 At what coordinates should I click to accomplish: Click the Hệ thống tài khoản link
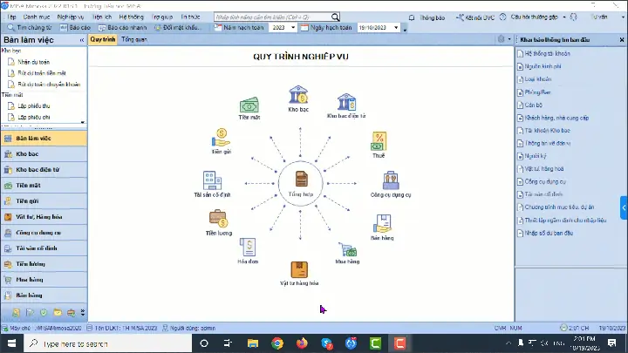[546, 54]
